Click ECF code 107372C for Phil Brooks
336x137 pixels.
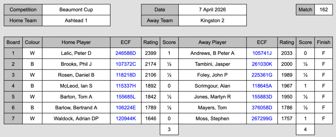(126, 64)
